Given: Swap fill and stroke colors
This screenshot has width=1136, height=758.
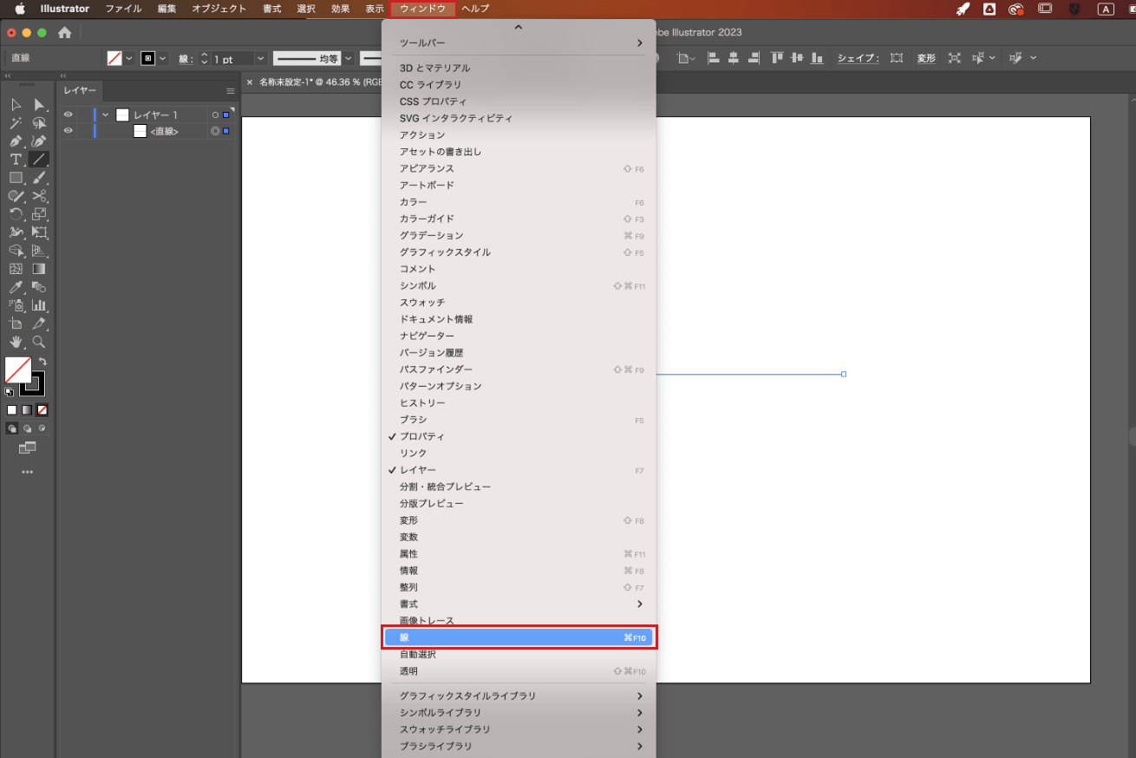Looking at the screenshot, I should coord(42,362).
